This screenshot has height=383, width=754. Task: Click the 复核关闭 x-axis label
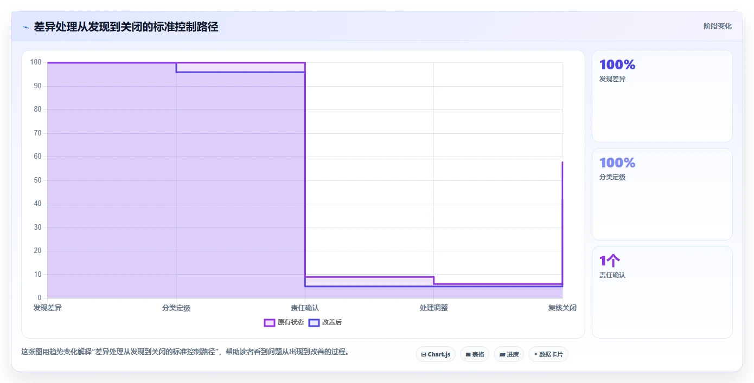pyautogui.click(x=562, y=308)
